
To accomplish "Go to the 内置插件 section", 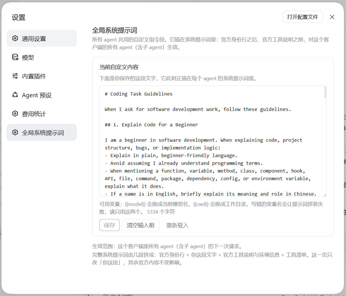I will click(42, 76).
